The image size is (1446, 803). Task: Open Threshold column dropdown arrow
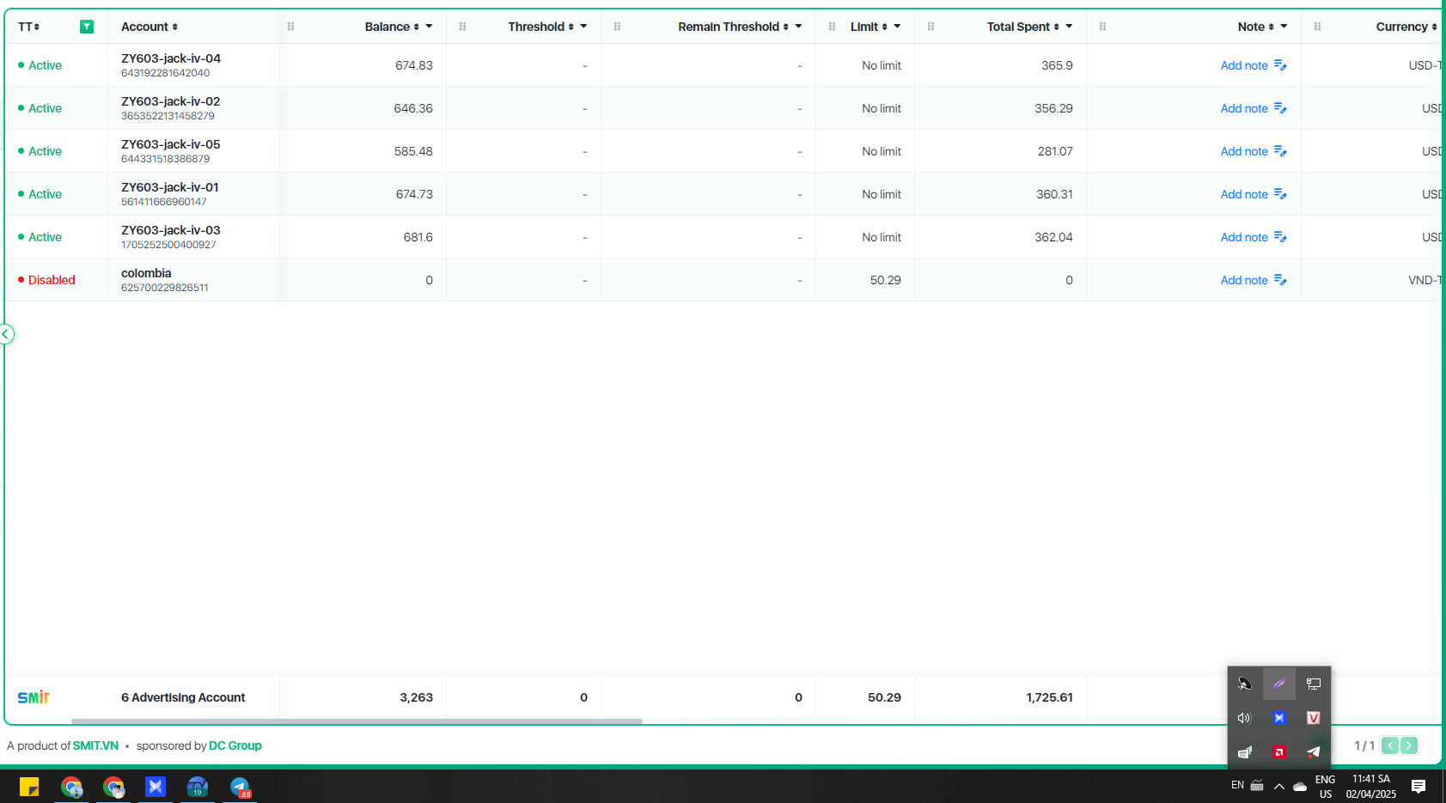tap(583, 27)
